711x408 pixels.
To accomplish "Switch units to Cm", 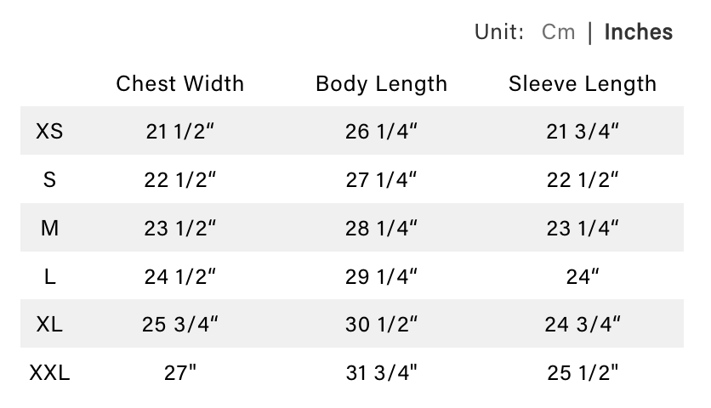I will (x=558, y=32).
